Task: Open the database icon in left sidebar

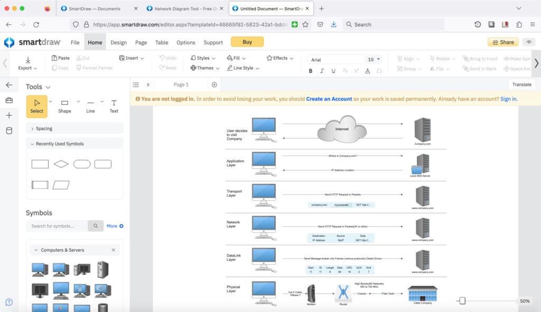Action: point(9,131)
